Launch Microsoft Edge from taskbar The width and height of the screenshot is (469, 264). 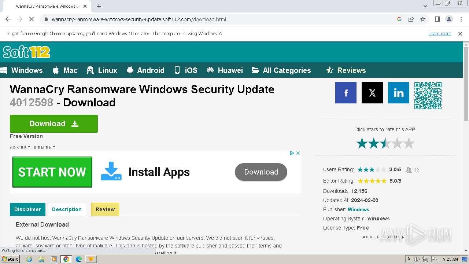coord(79,259)
